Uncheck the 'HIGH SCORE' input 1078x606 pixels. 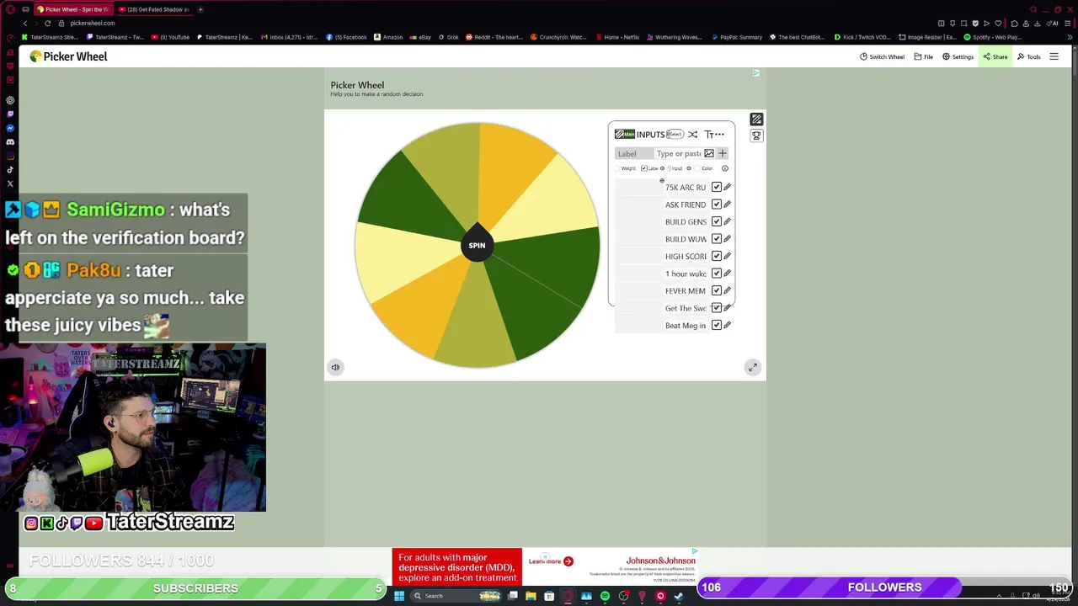[717, 256]
